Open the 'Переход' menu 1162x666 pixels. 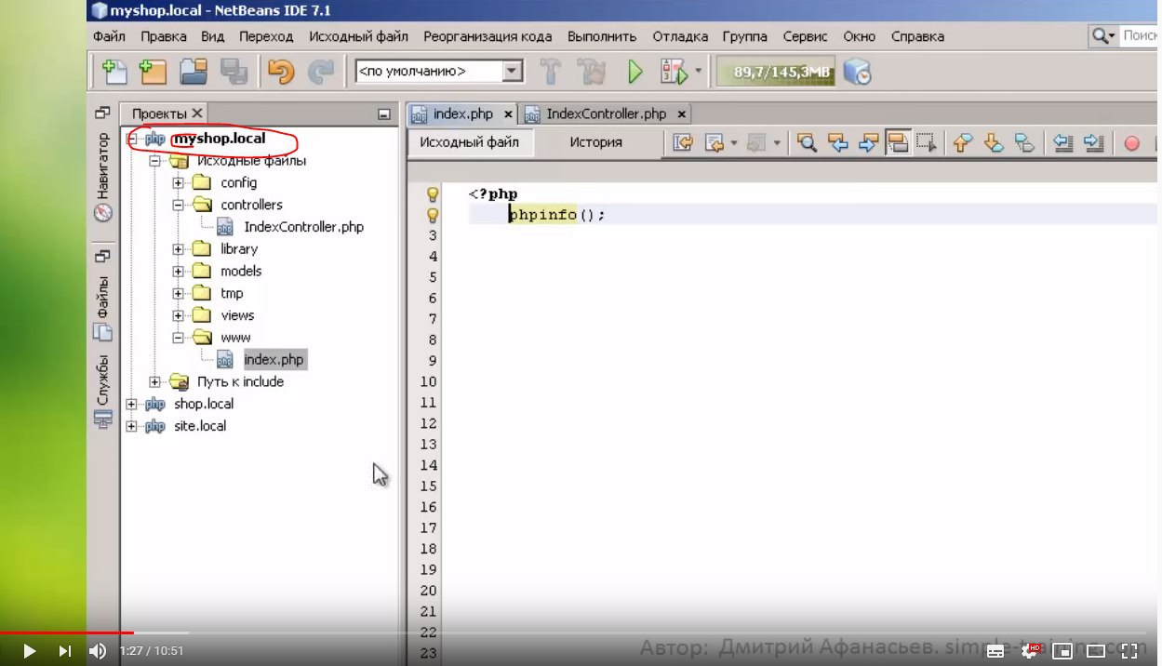pyautogui.click(x=266, y=36)
